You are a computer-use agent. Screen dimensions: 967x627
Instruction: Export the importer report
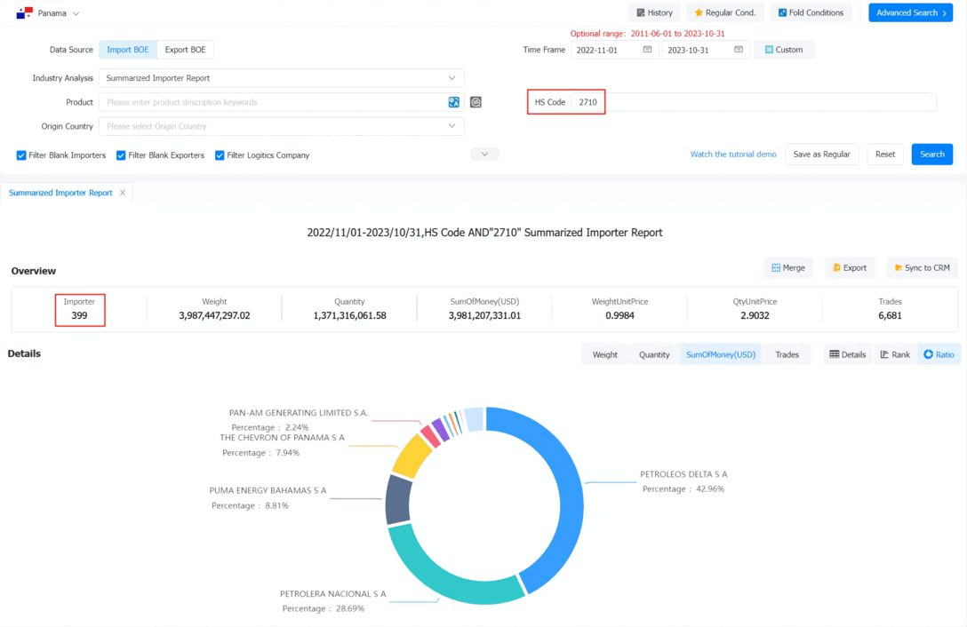[849, 267]
